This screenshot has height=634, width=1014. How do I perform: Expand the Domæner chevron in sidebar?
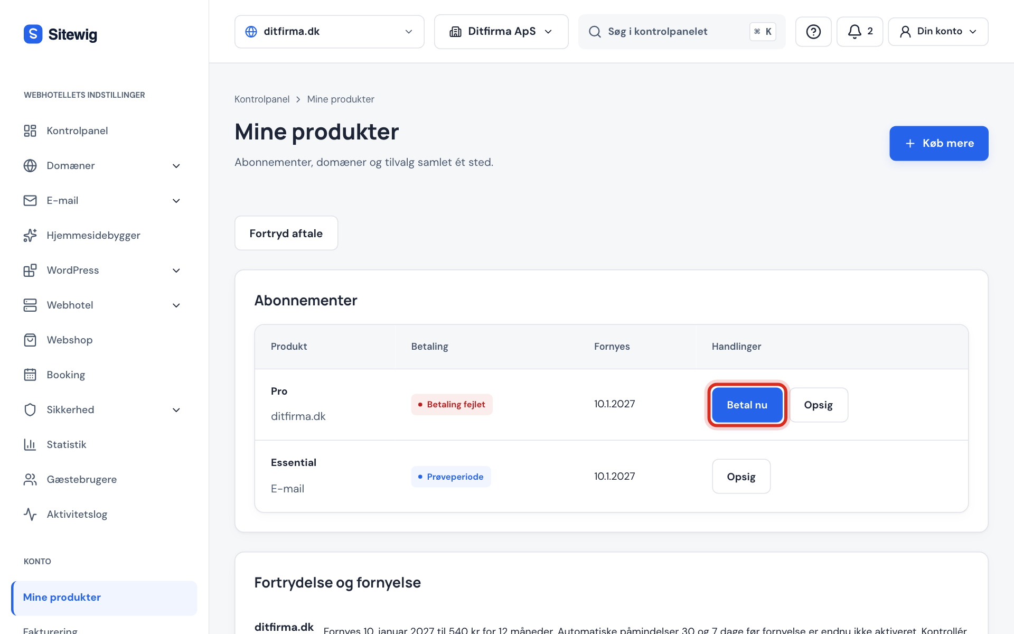176,166
